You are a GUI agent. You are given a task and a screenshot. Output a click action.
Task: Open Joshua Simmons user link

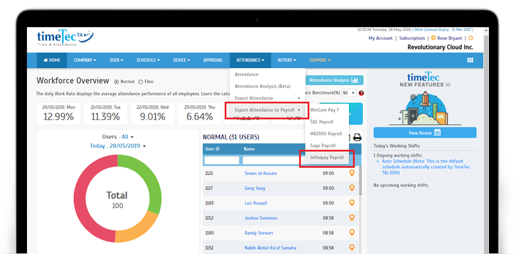click(x=261, y=218)
